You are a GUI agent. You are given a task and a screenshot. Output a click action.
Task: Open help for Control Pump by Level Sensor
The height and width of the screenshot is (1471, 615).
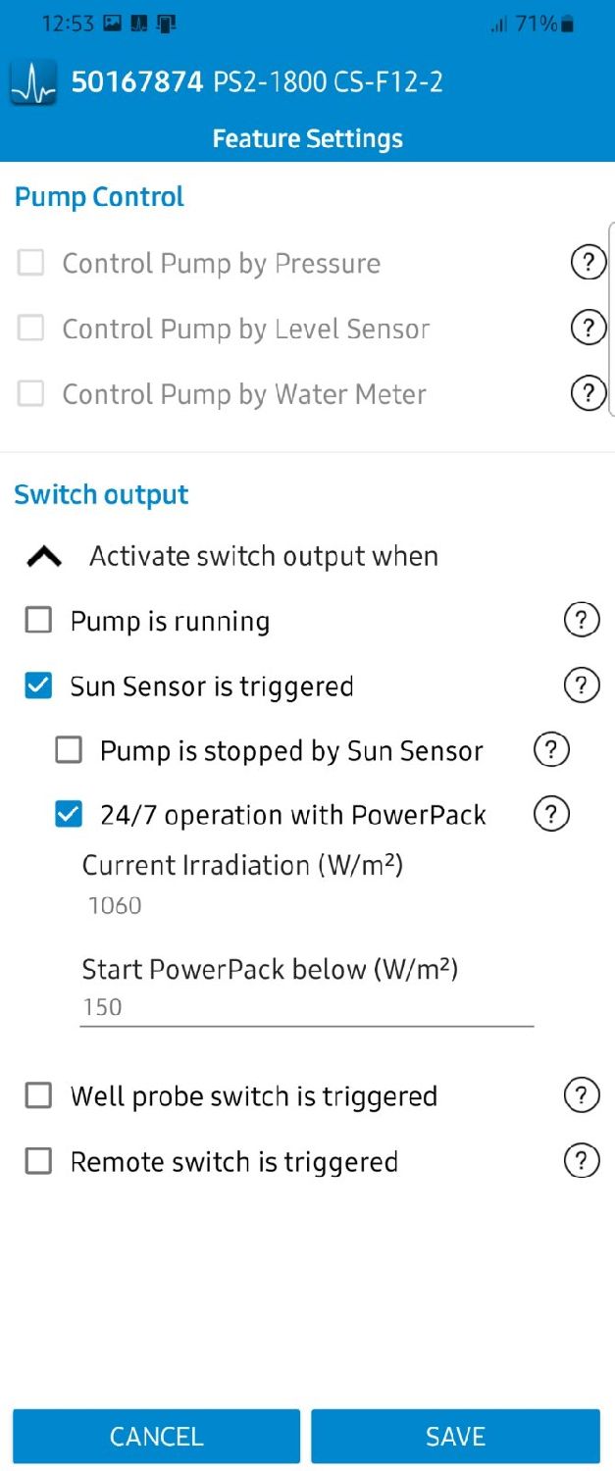[588, 328]
